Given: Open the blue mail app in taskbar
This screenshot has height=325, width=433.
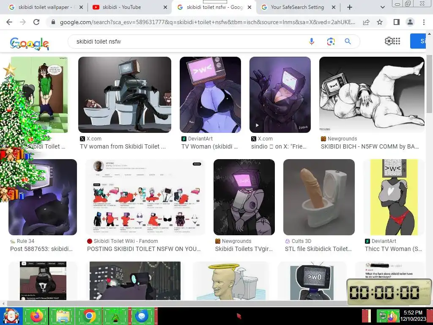Looking at the screenshot, I should (141, 316).
